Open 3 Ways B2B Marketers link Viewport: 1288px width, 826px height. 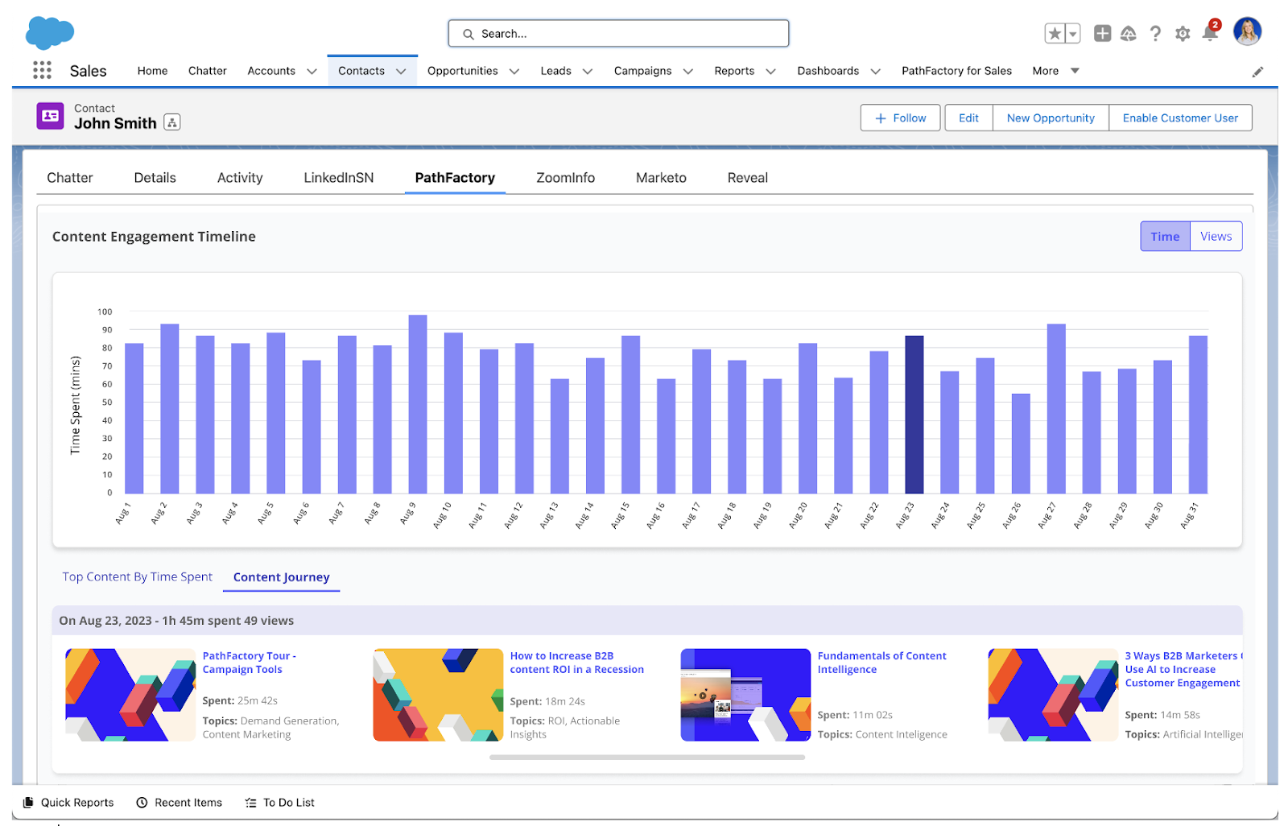1183,669
